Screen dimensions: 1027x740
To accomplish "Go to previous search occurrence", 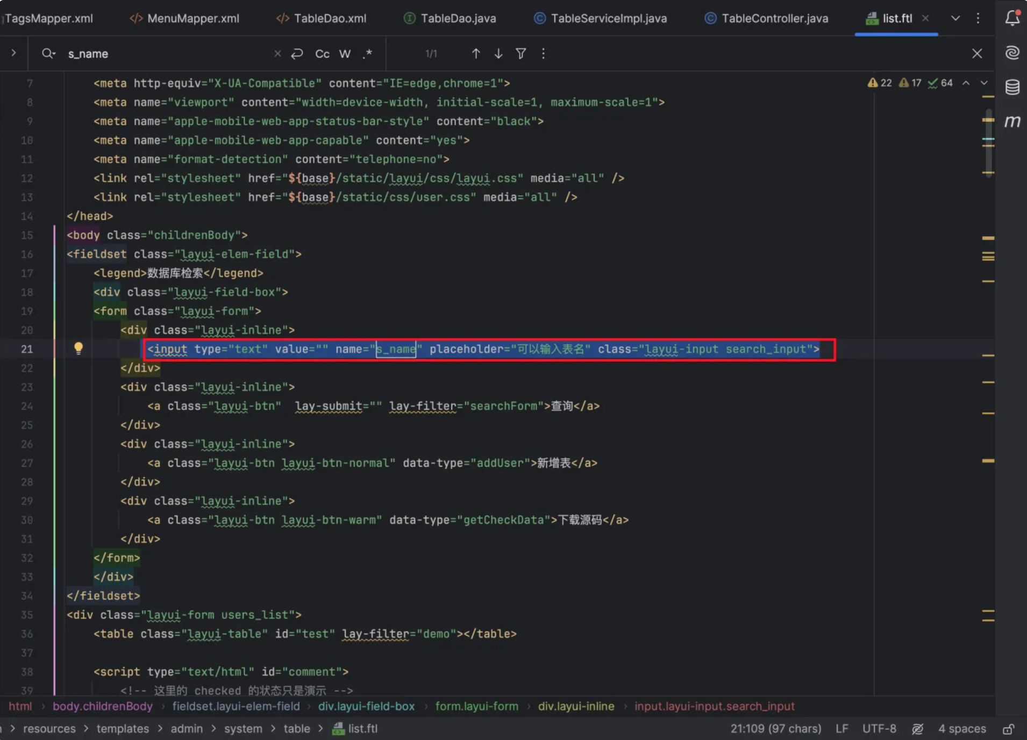I will (476, 53).
